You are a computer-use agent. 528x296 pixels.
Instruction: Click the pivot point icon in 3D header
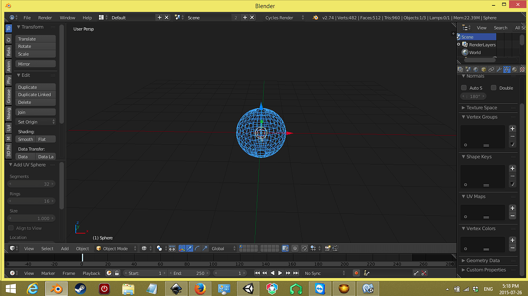tap(159, 248)
